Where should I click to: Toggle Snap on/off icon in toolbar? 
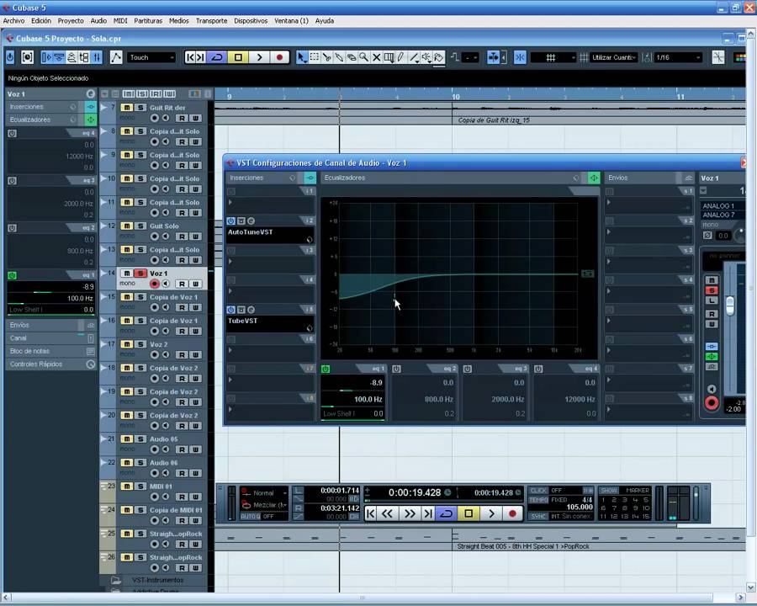point(520,57)
